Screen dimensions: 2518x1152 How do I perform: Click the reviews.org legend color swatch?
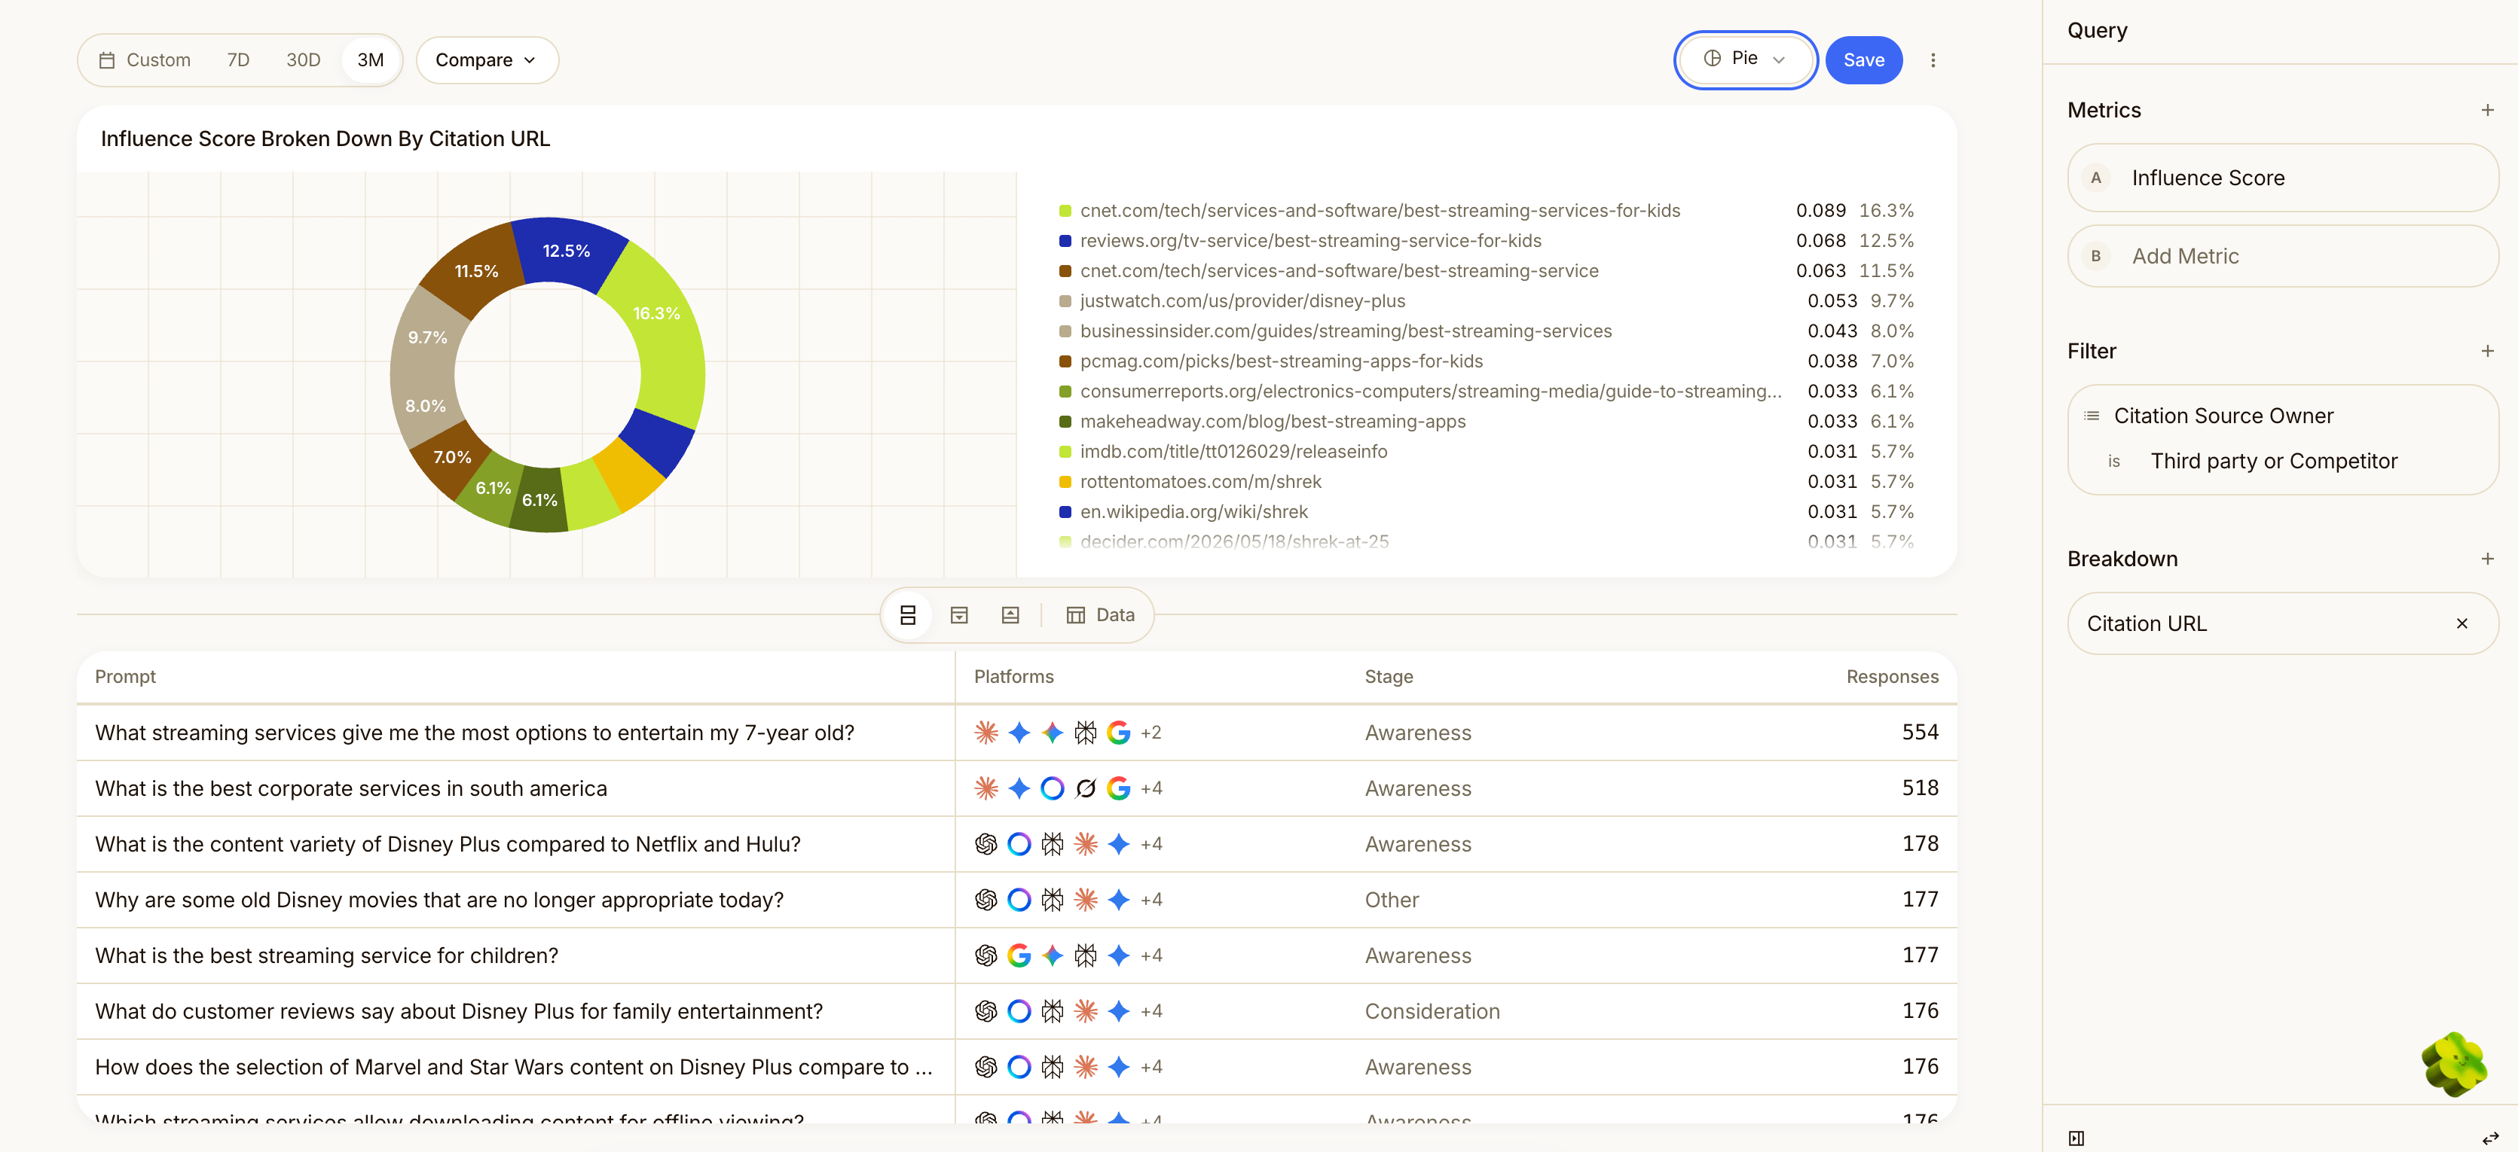pos(1065,242)
